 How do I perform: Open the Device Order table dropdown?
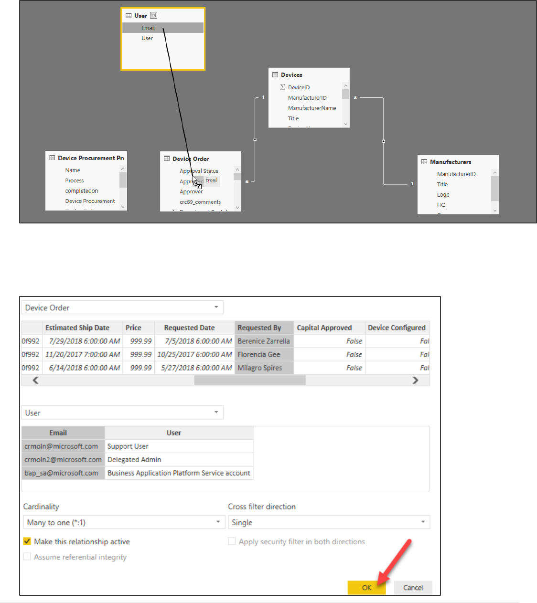[122, 307]
